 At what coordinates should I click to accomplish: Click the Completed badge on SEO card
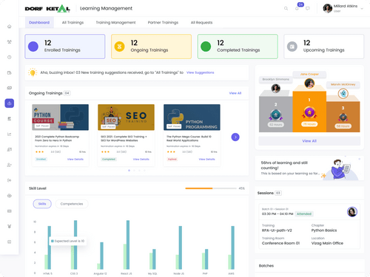click(x=109, y=160)
